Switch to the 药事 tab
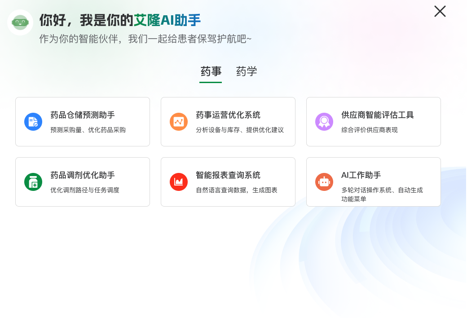The image size is (467, 318). (211, 71)
